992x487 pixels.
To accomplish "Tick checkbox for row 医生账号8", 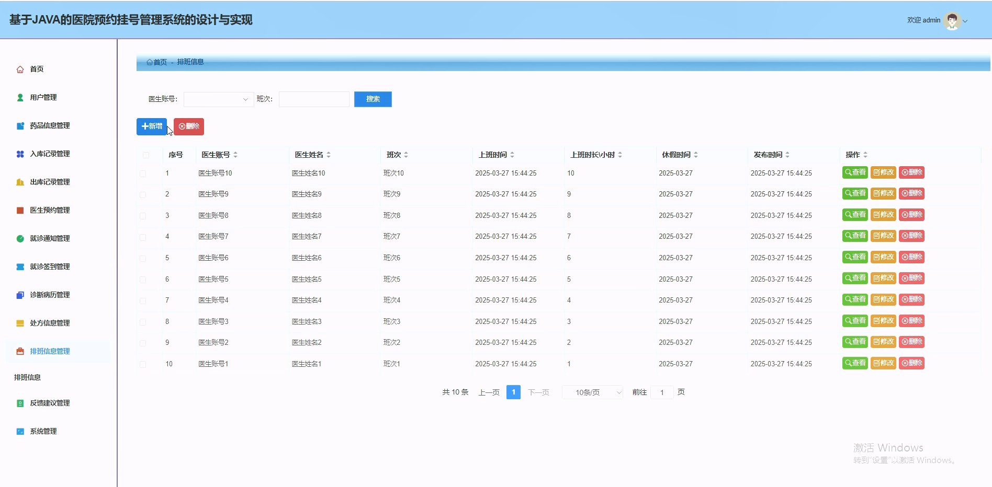I will (143, 216).
